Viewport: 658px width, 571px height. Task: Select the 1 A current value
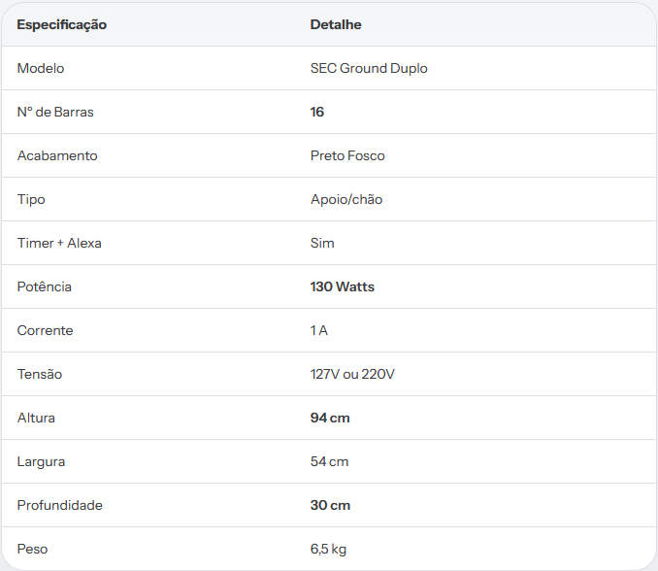point(319,330)
